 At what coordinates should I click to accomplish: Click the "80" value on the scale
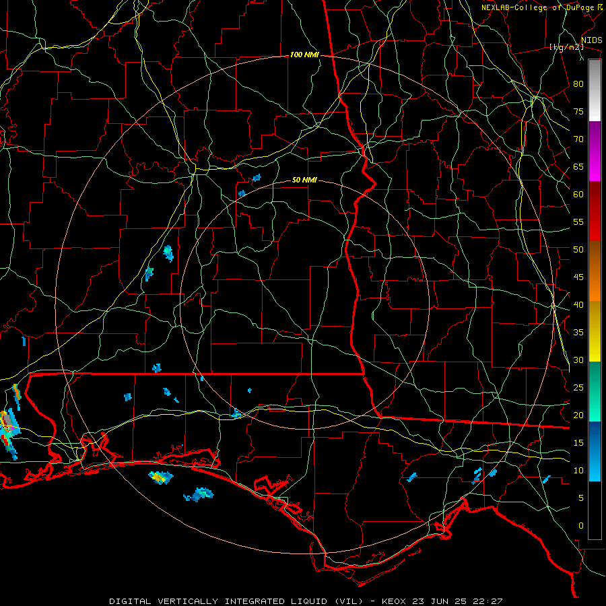point(578,84)
